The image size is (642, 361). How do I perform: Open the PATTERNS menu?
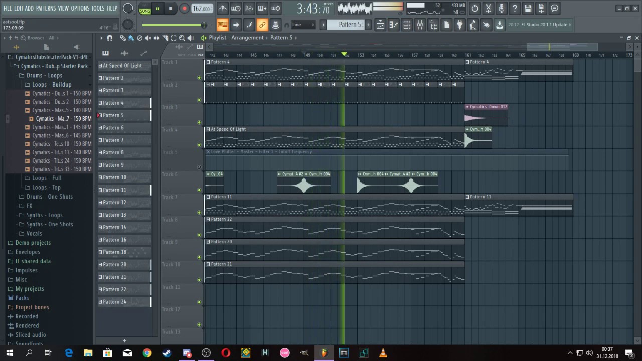[46, 8]
